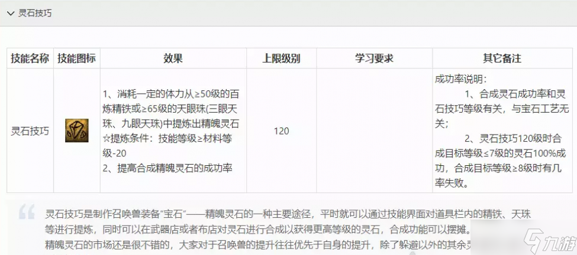
Task: Click the 120 level cap cell
Action: click(x=281, y=131)
